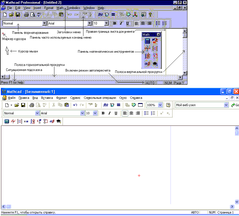The height and width of the screenshot is (216, 239).
Task: Toggle Bold in Безымянный:1 format bar
Action: tap(103, 113)
